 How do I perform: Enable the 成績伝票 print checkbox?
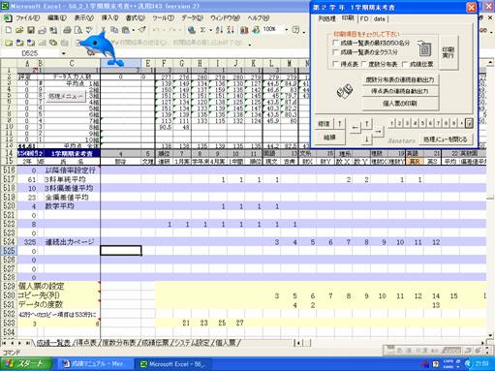coord(405,64)
